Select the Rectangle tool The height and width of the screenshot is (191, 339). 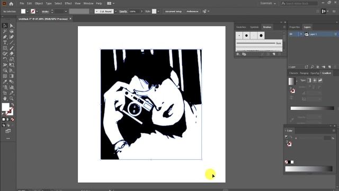tap(5, 48)
